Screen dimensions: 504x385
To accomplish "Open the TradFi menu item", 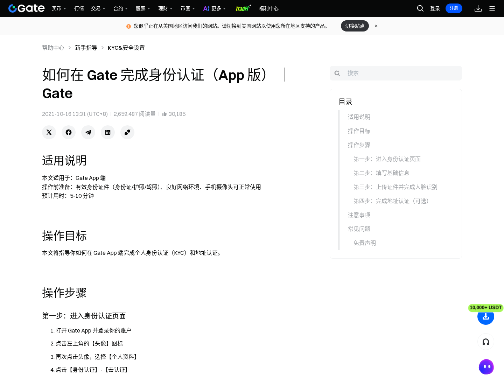I will 243,8.
